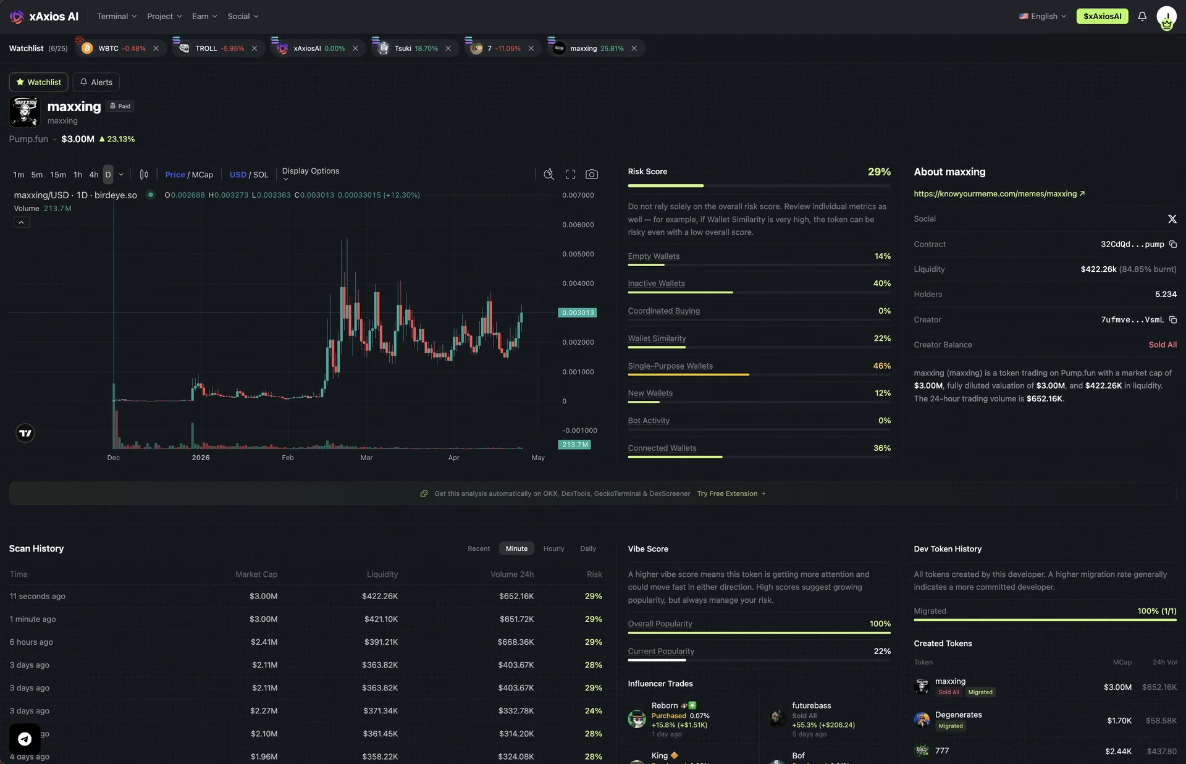Switch chart to Price view
The width and height of the screenshot is (1186, 764).
coord(175,175)
